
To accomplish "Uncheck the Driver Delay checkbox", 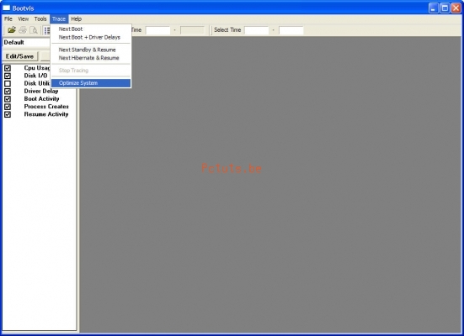I will [8, 91].
